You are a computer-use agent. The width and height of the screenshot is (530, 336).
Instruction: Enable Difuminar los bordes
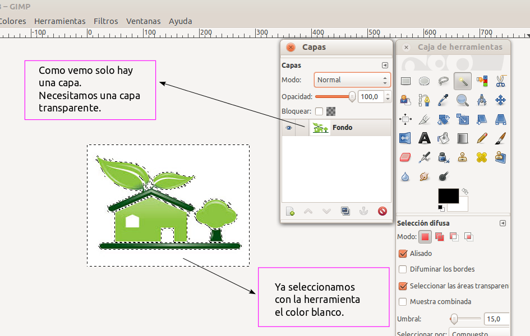tap(403, 269)
